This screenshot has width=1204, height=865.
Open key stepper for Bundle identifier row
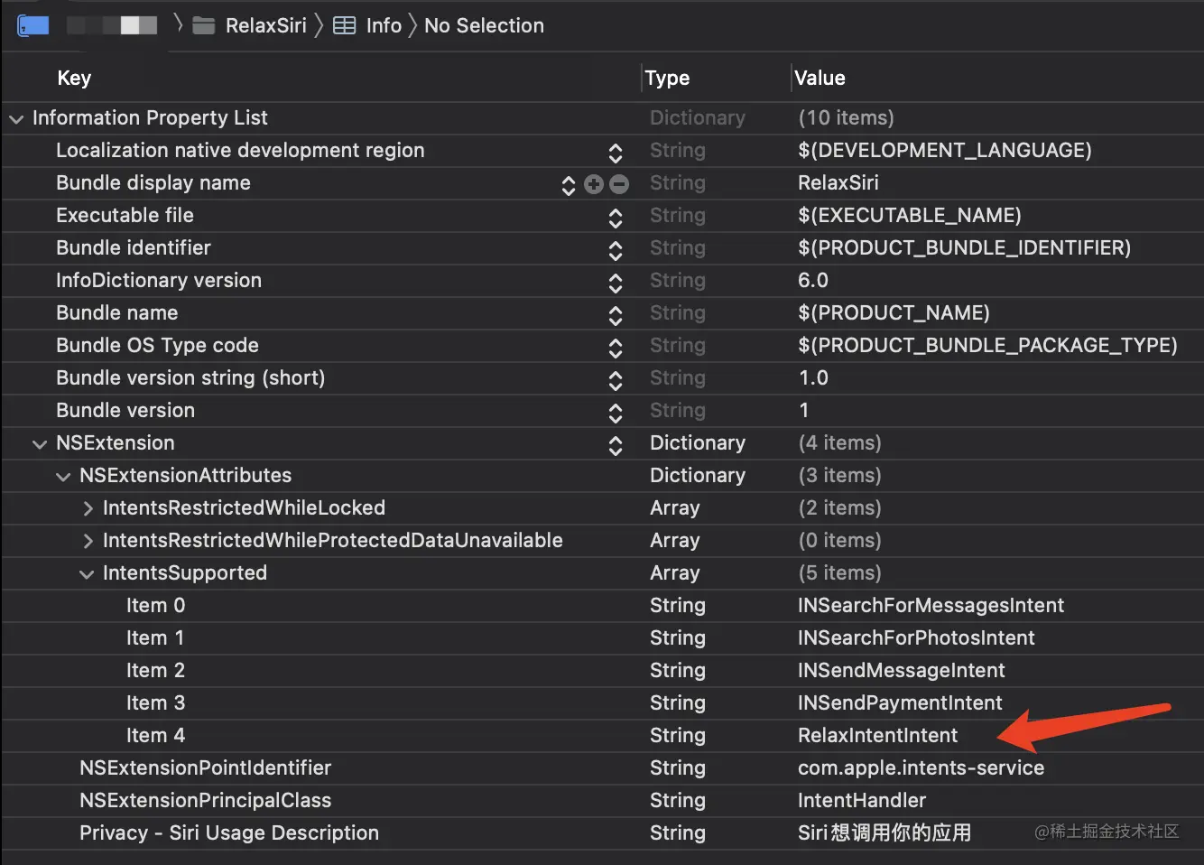click(x=616, y=249)
